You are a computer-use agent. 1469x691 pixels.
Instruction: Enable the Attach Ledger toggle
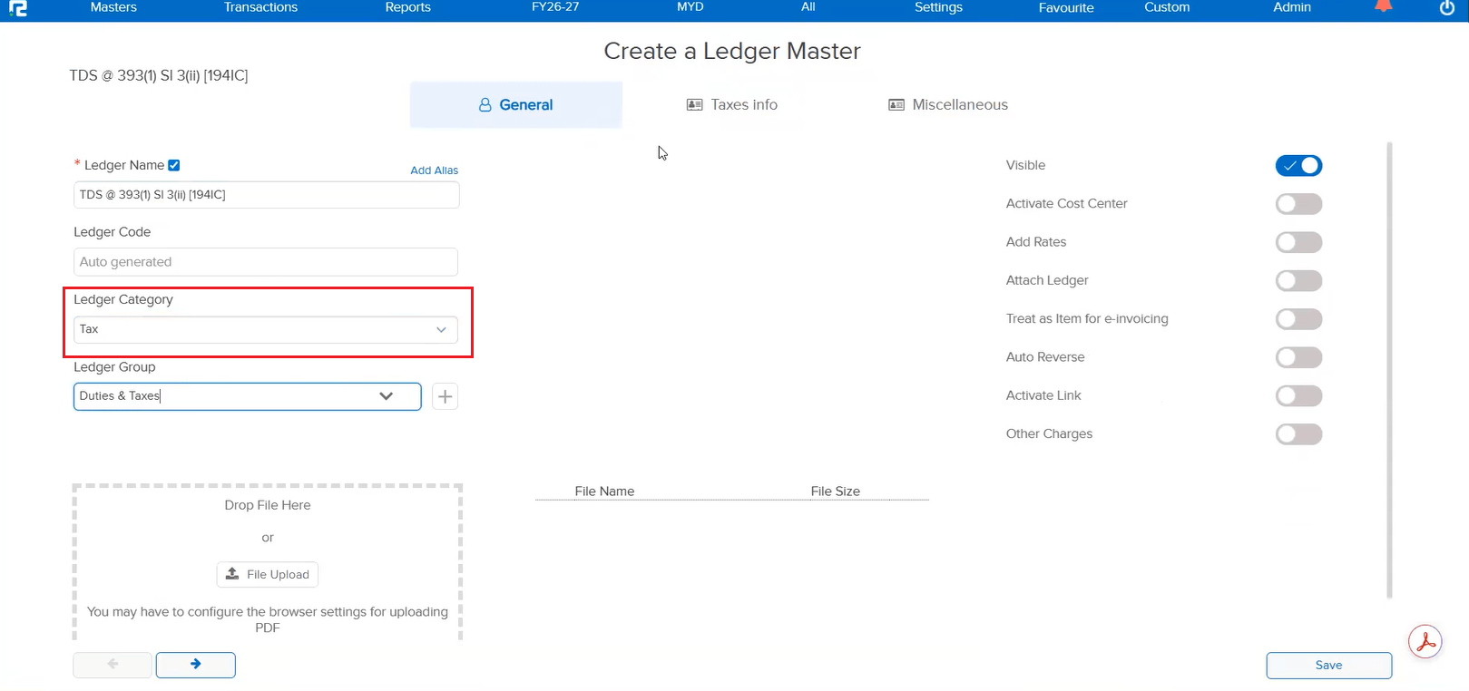[x=1298, y=281]
